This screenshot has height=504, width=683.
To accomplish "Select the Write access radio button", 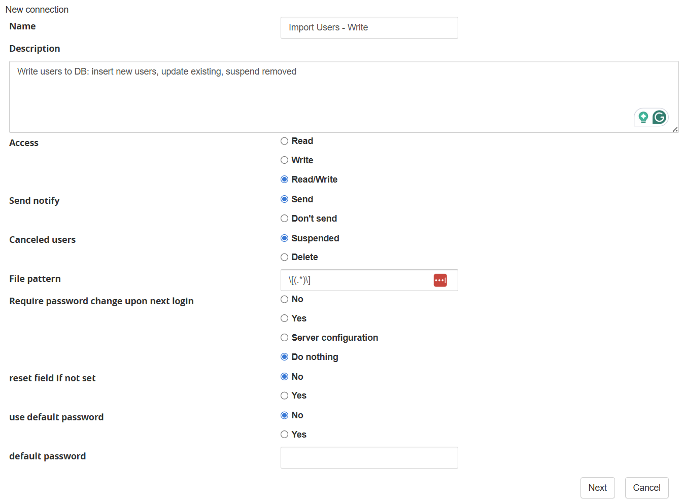I will [x=285, y=160].
